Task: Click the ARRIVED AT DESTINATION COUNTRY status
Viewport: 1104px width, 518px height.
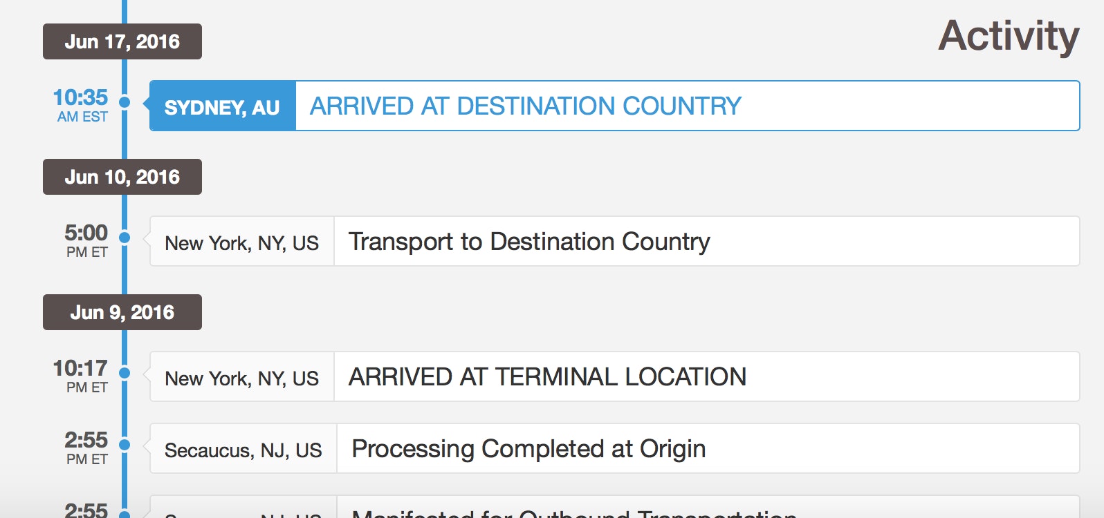Action: pyautogui.click(x=526, y=106)
